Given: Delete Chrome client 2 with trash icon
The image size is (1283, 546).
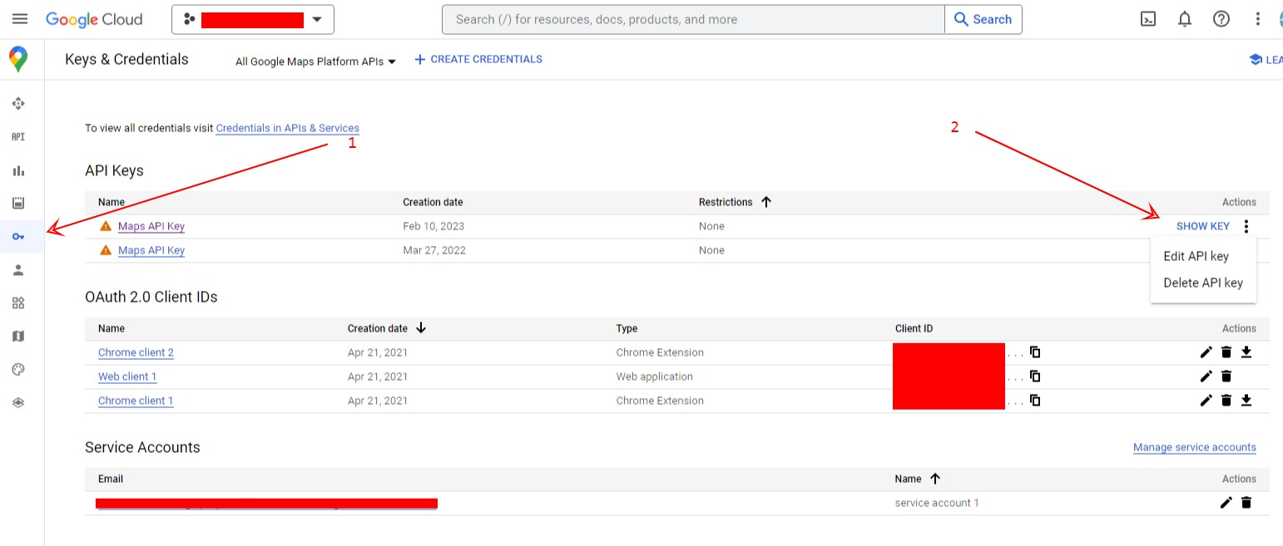Looking at the screenshot, I should pos(1226,352).
